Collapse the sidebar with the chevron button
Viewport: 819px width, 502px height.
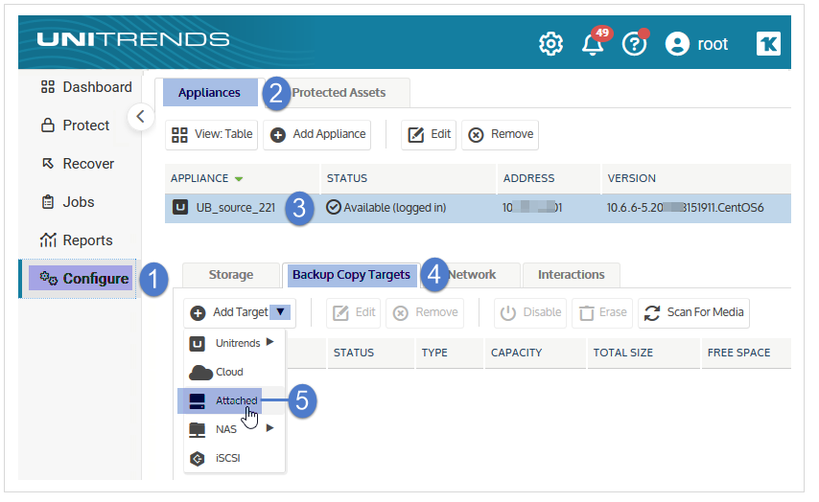tap(141, 117)
